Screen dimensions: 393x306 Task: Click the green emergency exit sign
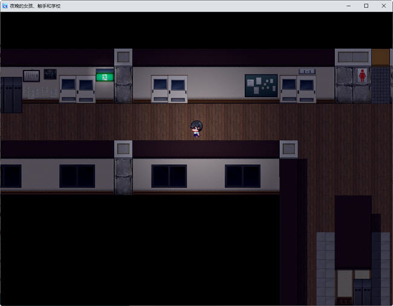point(105,77)
